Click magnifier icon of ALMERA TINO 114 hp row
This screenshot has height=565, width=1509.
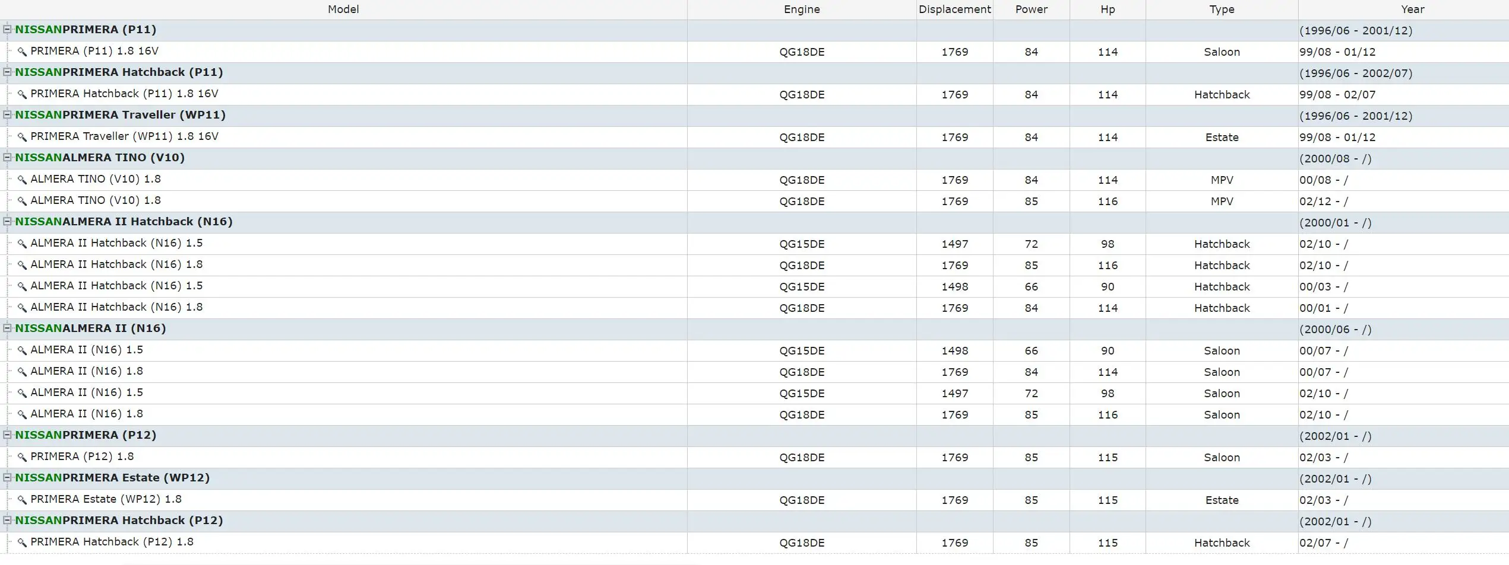(x=22, y=180)
